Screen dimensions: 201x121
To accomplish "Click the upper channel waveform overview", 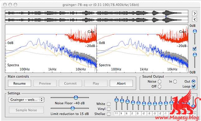I will click(96, 13).
